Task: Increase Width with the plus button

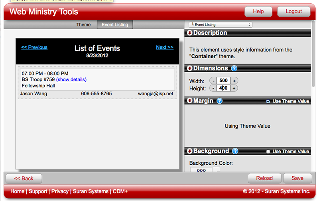Action: point(234,81)
